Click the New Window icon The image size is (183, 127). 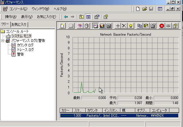click(x=160, y=9)
